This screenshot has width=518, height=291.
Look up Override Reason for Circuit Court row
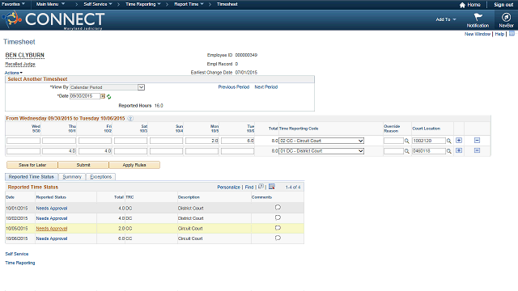pos(406,141)
